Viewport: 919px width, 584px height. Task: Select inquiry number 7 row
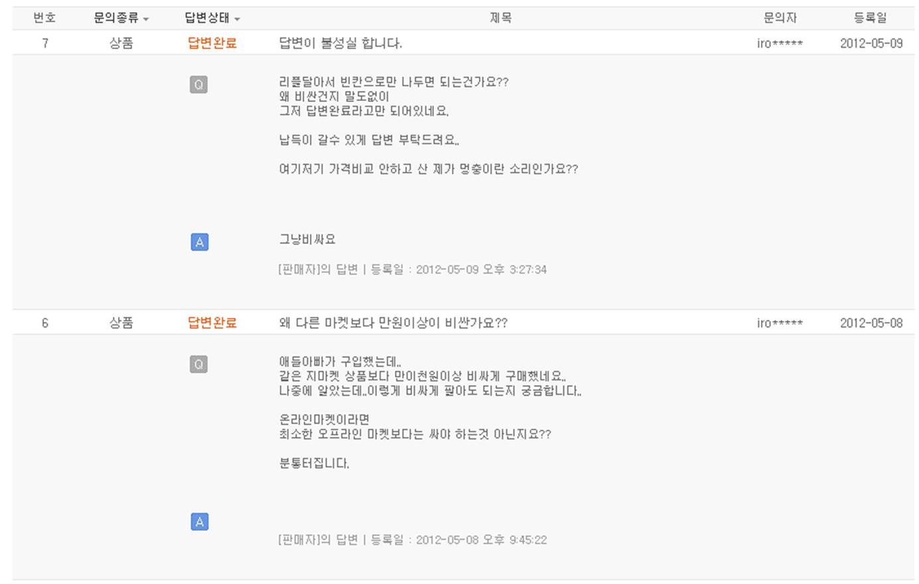coord(463,43)
